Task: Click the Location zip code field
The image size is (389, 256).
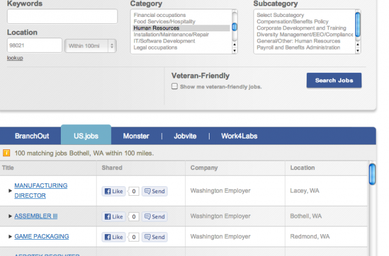Action: pos(35,45)
